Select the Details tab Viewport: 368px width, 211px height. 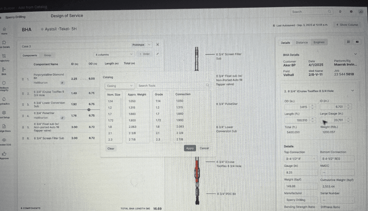coord(286,43)
